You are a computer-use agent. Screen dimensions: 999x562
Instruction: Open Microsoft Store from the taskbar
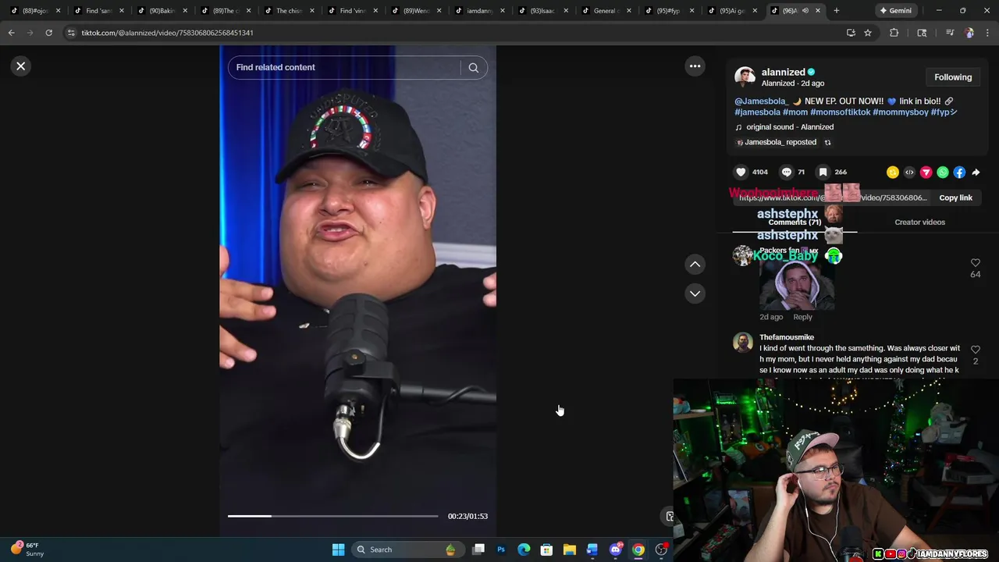(546, 550)
